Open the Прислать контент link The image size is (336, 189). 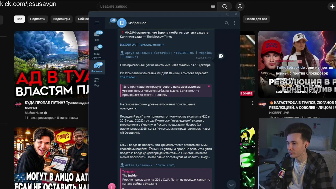[x=151, y=45]
